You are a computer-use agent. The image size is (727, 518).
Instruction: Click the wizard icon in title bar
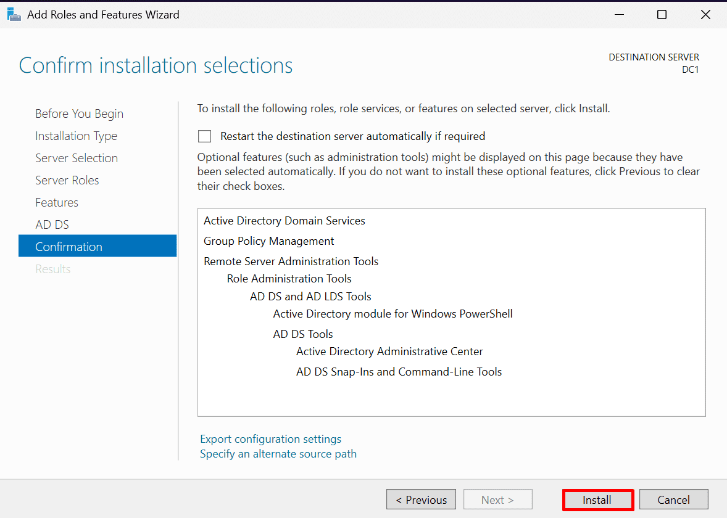click(x=14, y=14)
